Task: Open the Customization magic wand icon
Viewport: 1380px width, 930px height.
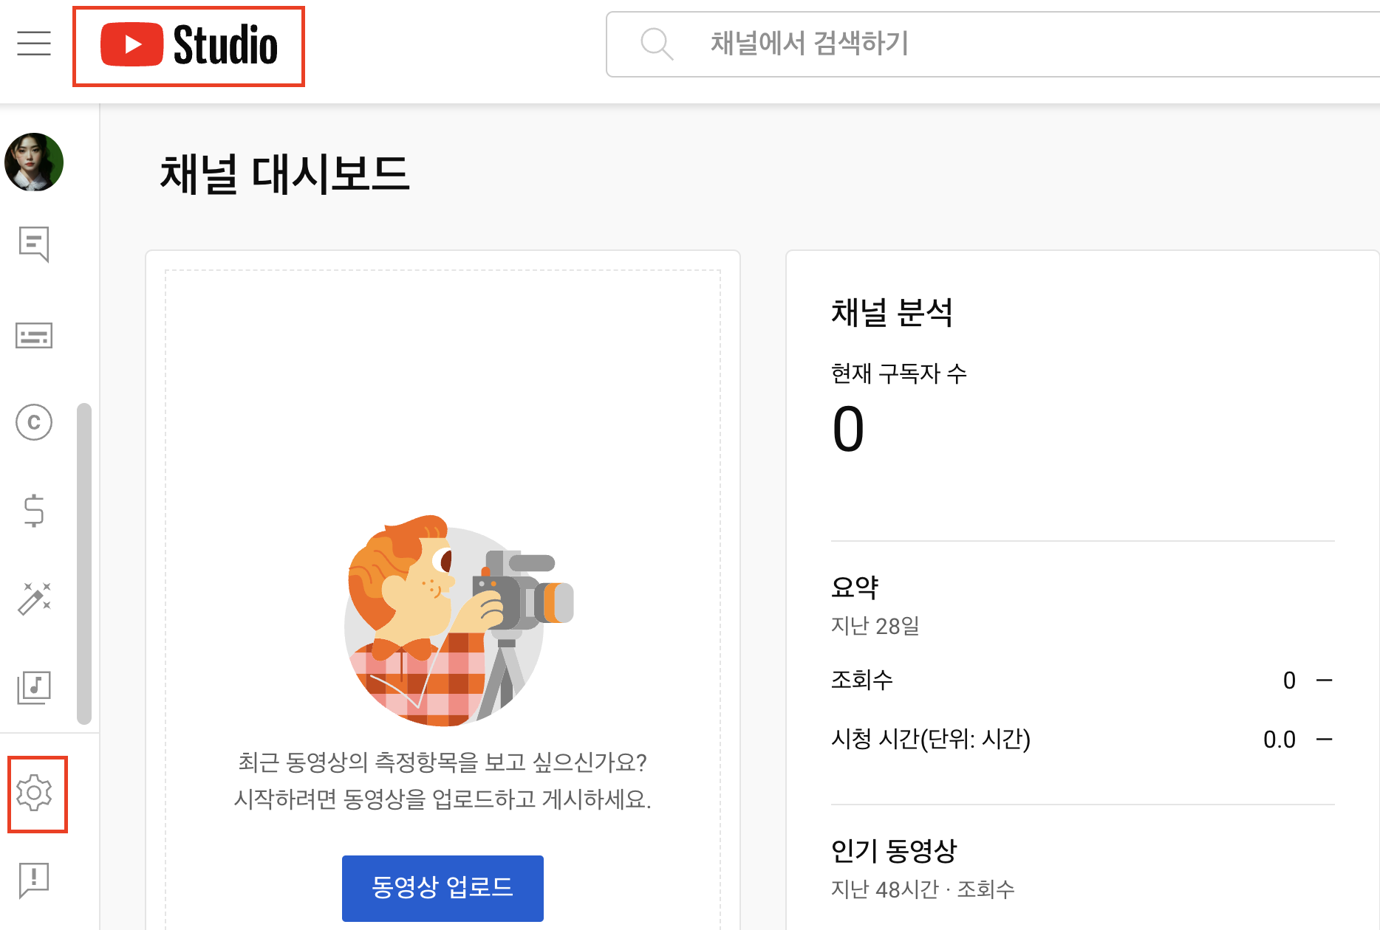Action: tap(34, 599)
